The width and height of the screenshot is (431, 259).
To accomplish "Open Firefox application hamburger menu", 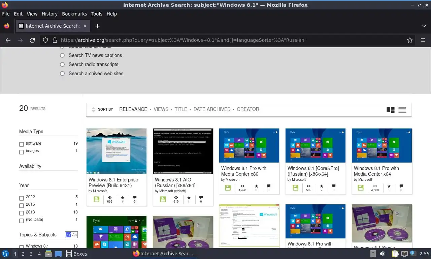I will tap(423, 40).
